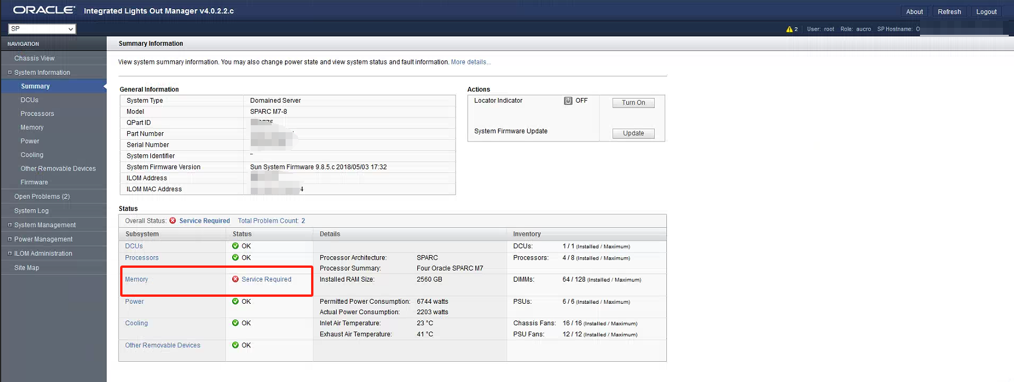Click the 6744 watts permitted power value

(432, 301)
